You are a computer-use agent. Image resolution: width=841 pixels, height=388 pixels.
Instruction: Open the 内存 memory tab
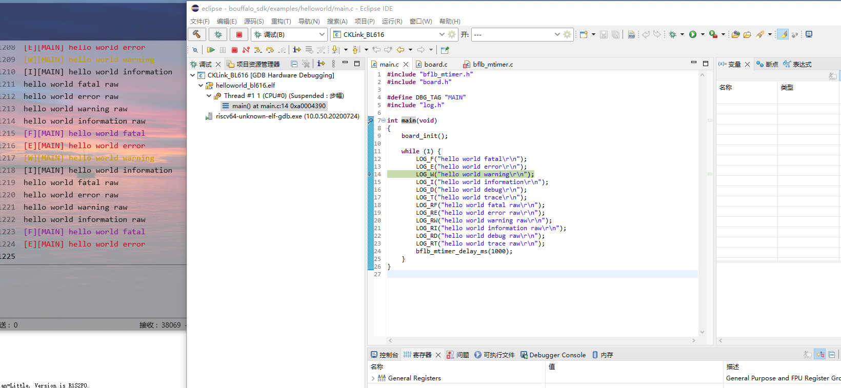[603, 355]
